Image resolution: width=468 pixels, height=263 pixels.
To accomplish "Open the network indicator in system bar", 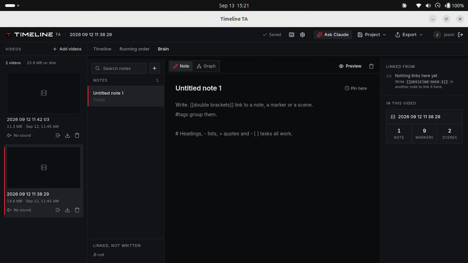I will [419, 6].
